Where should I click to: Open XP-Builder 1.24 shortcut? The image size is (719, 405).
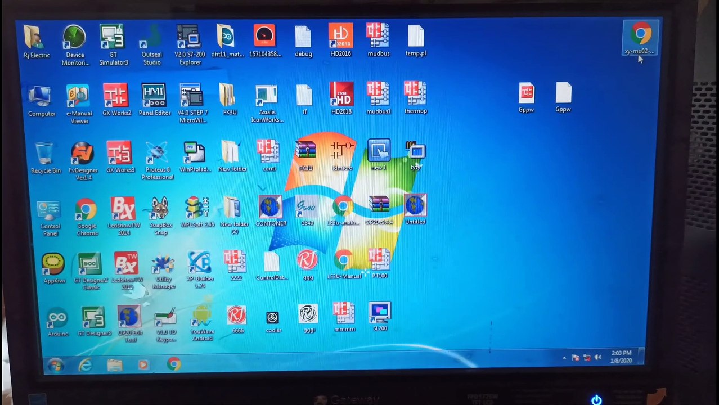coord(200,270)
